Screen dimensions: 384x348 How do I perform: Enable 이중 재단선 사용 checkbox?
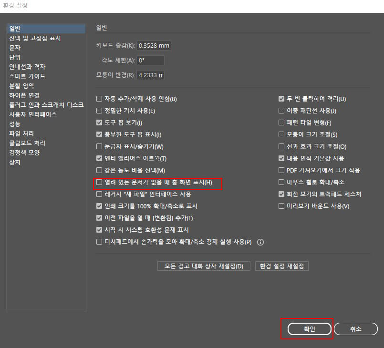[x=281, y=111]
